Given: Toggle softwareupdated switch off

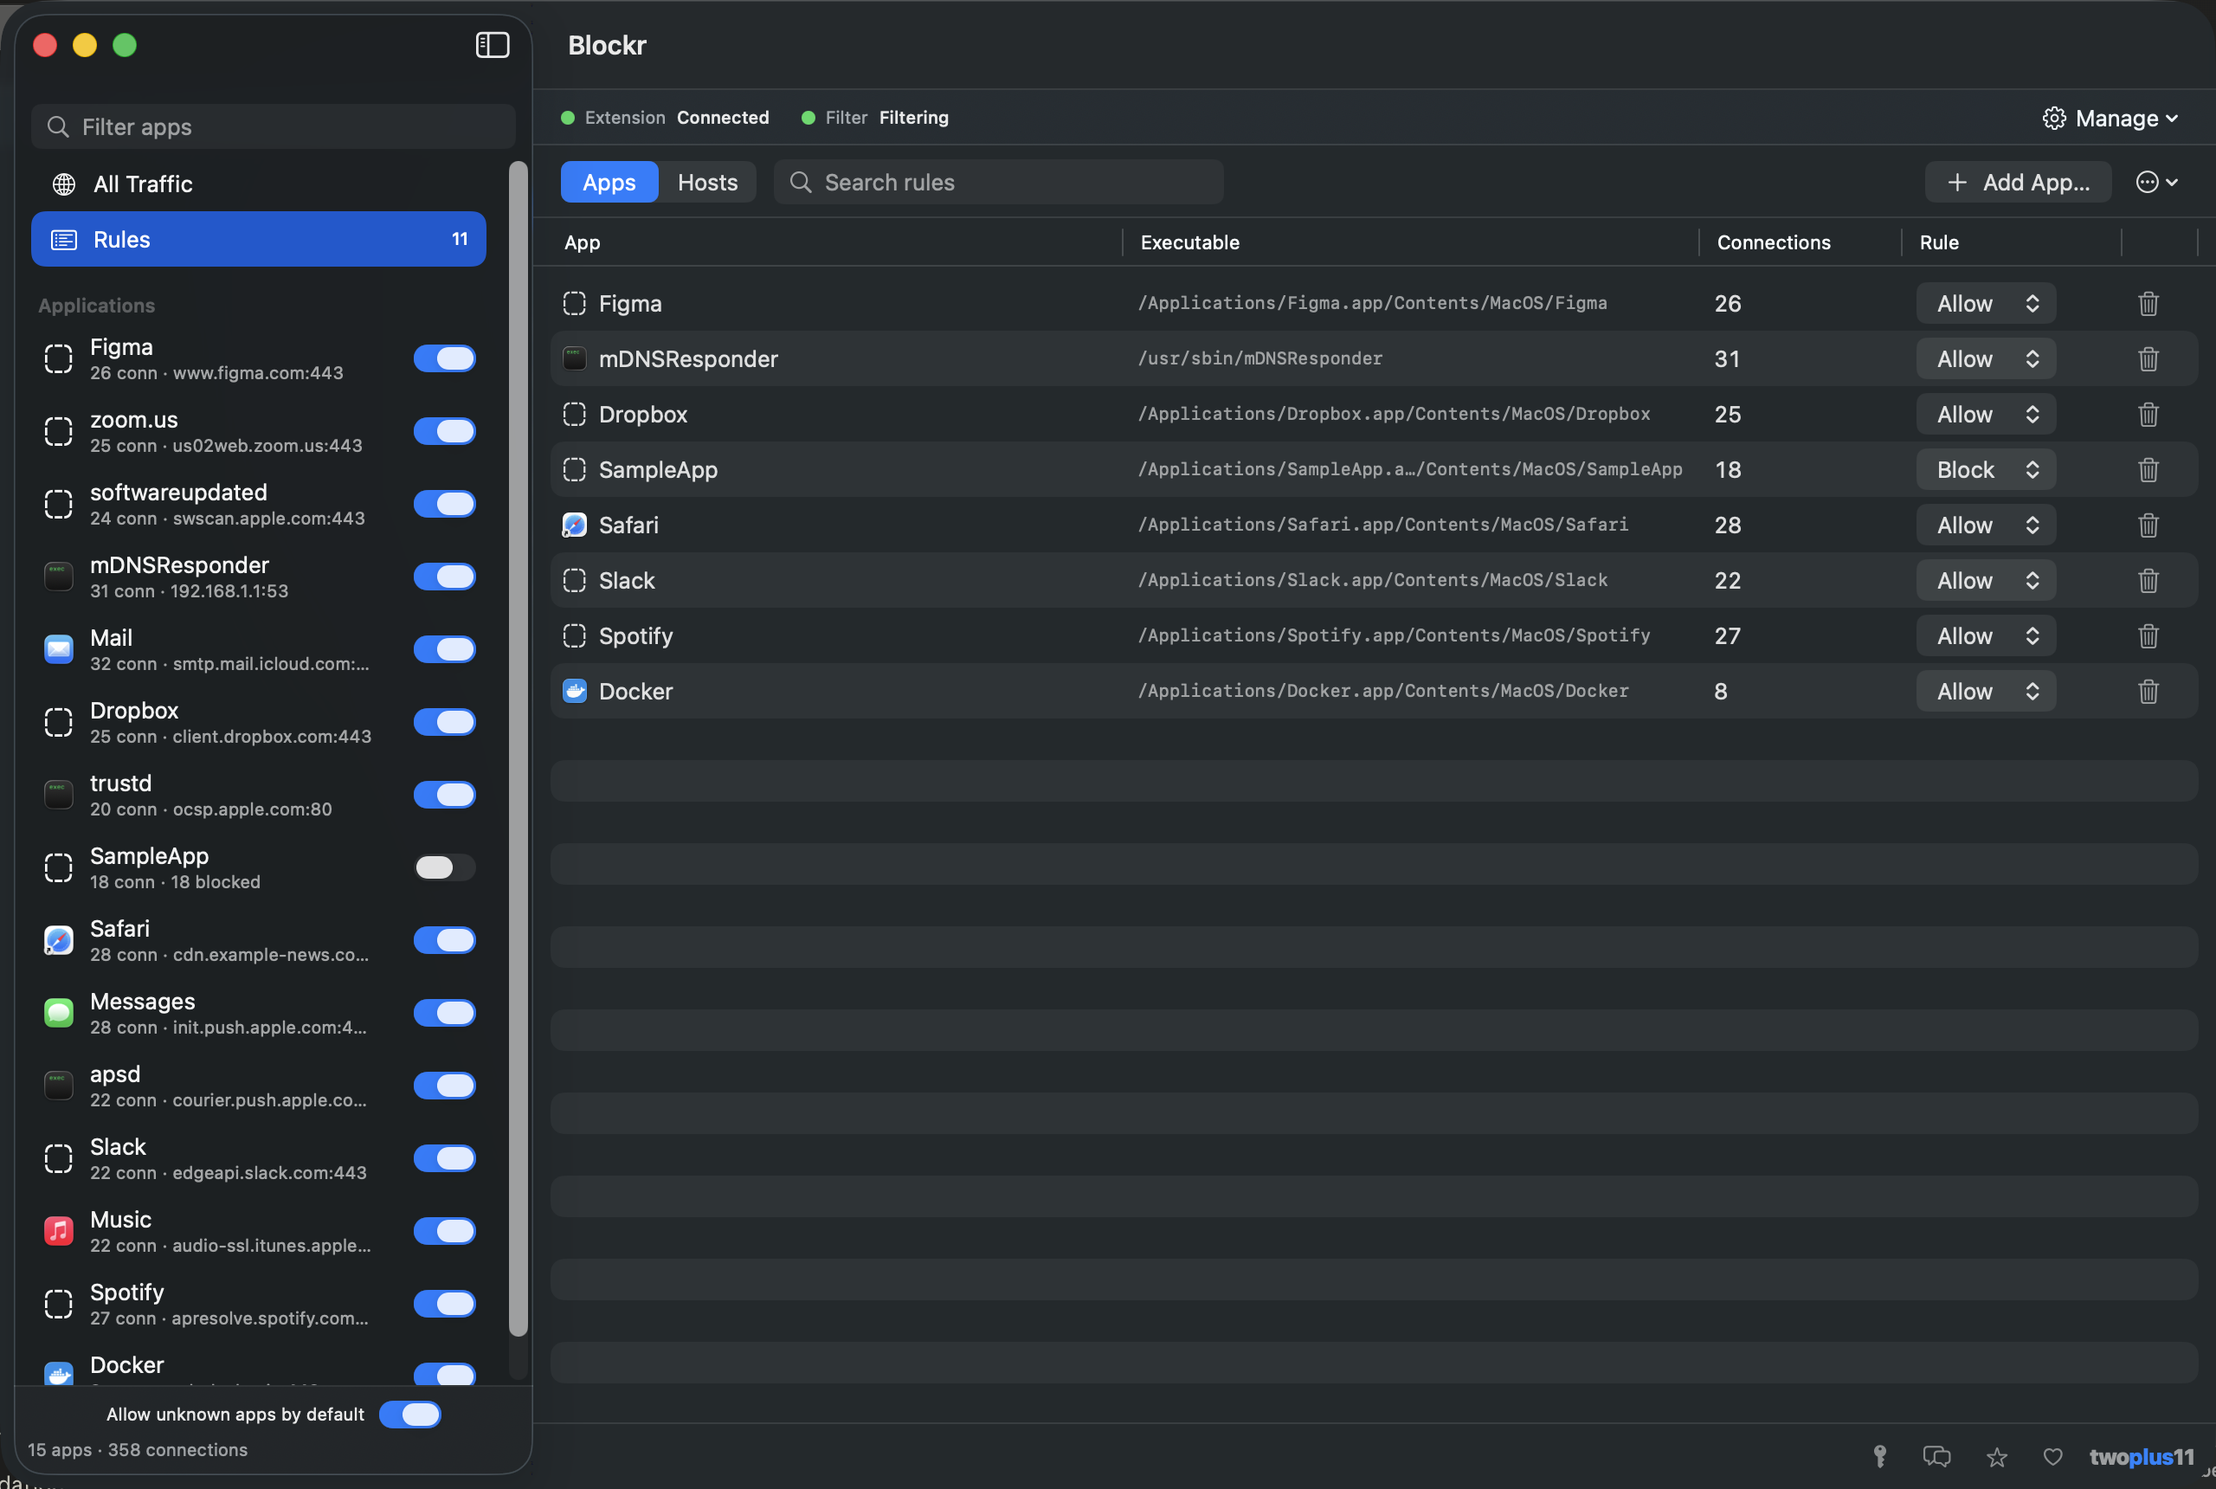Looking at the screenshot, I should (x=444, y=504).
